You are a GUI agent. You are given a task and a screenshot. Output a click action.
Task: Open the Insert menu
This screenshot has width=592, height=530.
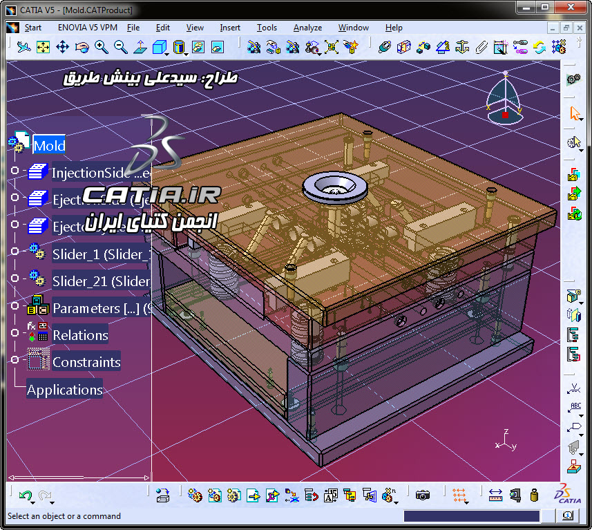230,28
